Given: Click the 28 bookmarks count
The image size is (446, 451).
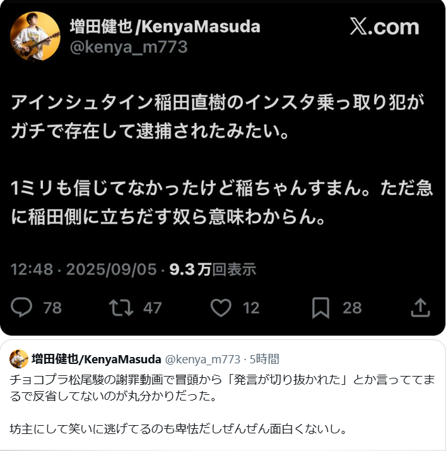Looking at the screenshot, I should point(352,308).
